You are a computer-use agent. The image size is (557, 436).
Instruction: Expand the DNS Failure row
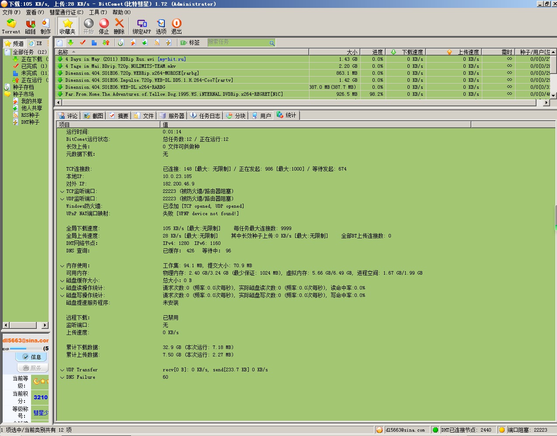(x=62, y=377)
